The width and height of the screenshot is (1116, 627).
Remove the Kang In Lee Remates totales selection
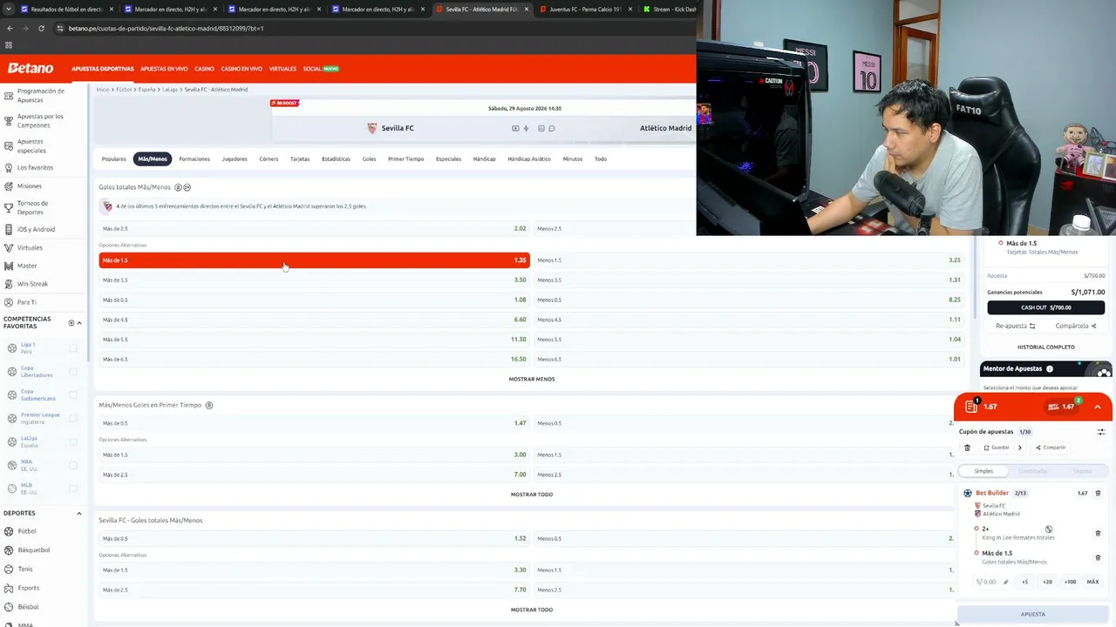tap(1098, 533)
